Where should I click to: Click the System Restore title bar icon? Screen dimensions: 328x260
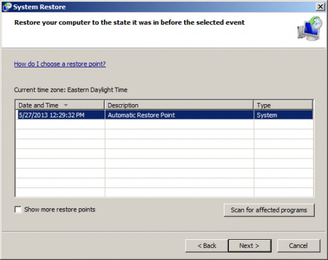pyautogui.click(x=7, y=7)
